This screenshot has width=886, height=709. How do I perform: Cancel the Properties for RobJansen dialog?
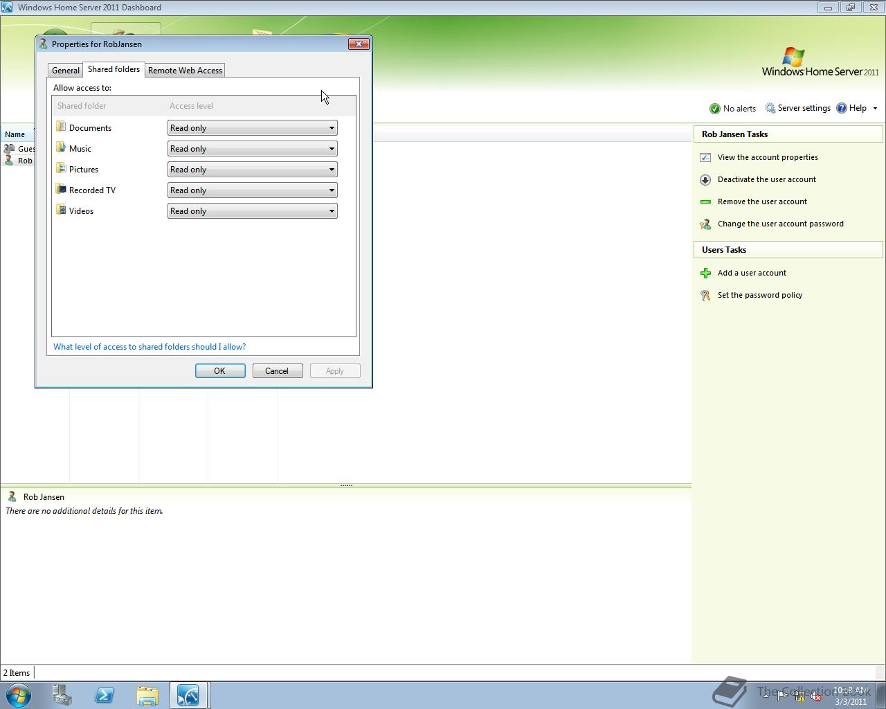pos(277,371)
